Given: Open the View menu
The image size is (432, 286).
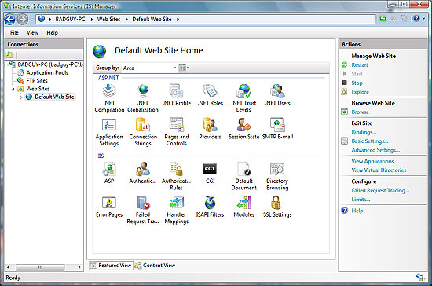Looking at the screenshot, I should (x=32, y=33).
